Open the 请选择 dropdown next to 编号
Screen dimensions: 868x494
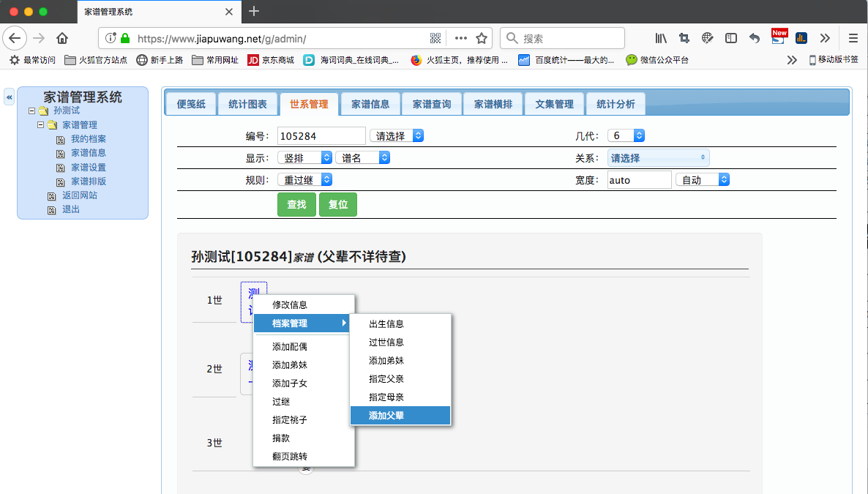[x=397, y=135]
